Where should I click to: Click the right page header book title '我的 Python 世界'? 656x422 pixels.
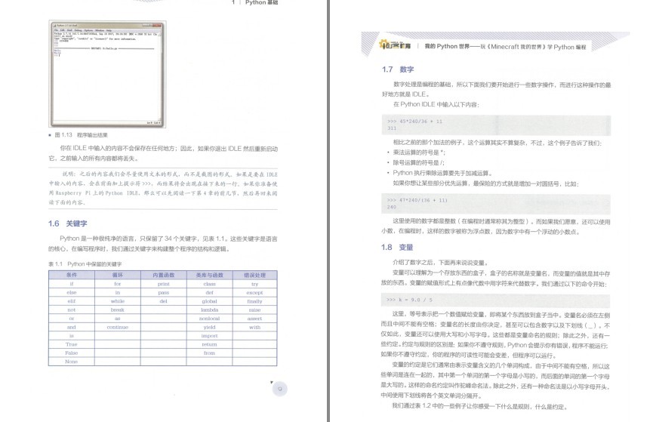[x=447, y=46]
